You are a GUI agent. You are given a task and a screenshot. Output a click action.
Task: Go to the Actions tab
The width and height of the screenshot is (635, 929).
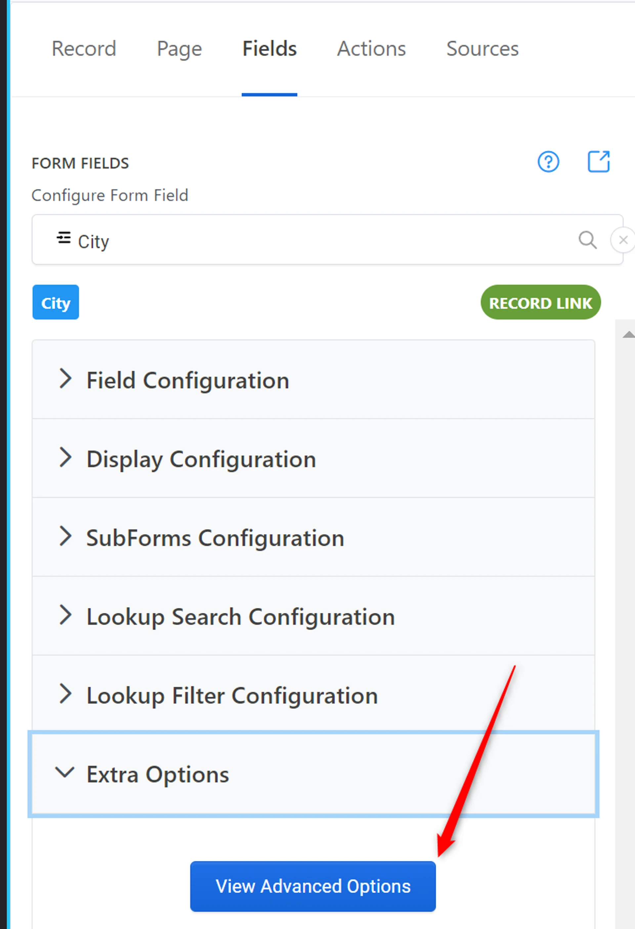[x=371, y=49]
